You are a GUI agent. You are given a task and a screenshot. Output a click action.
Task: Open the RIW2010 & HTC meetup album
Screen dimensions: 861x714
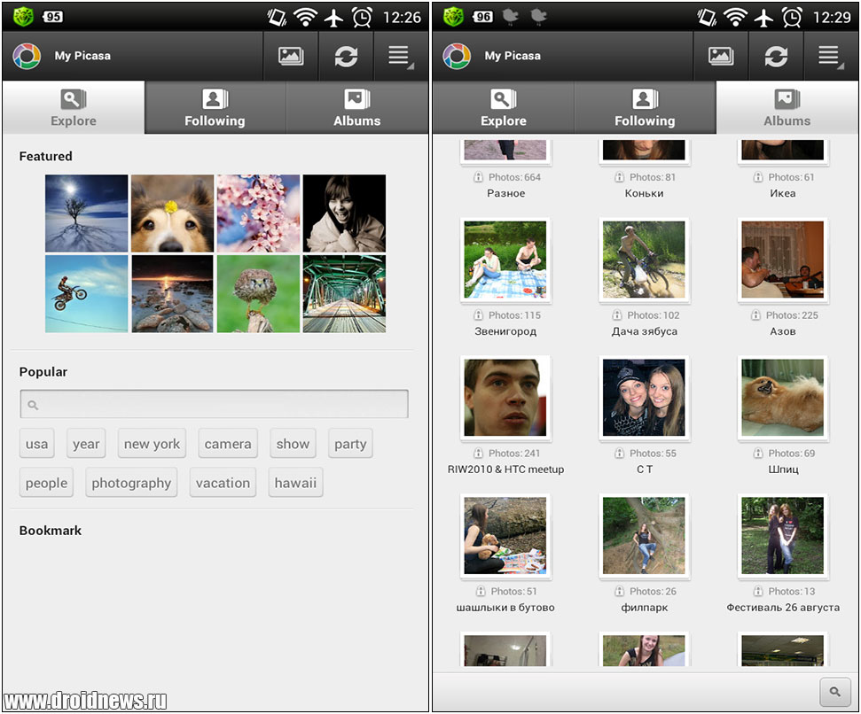[x=505, y=398]
